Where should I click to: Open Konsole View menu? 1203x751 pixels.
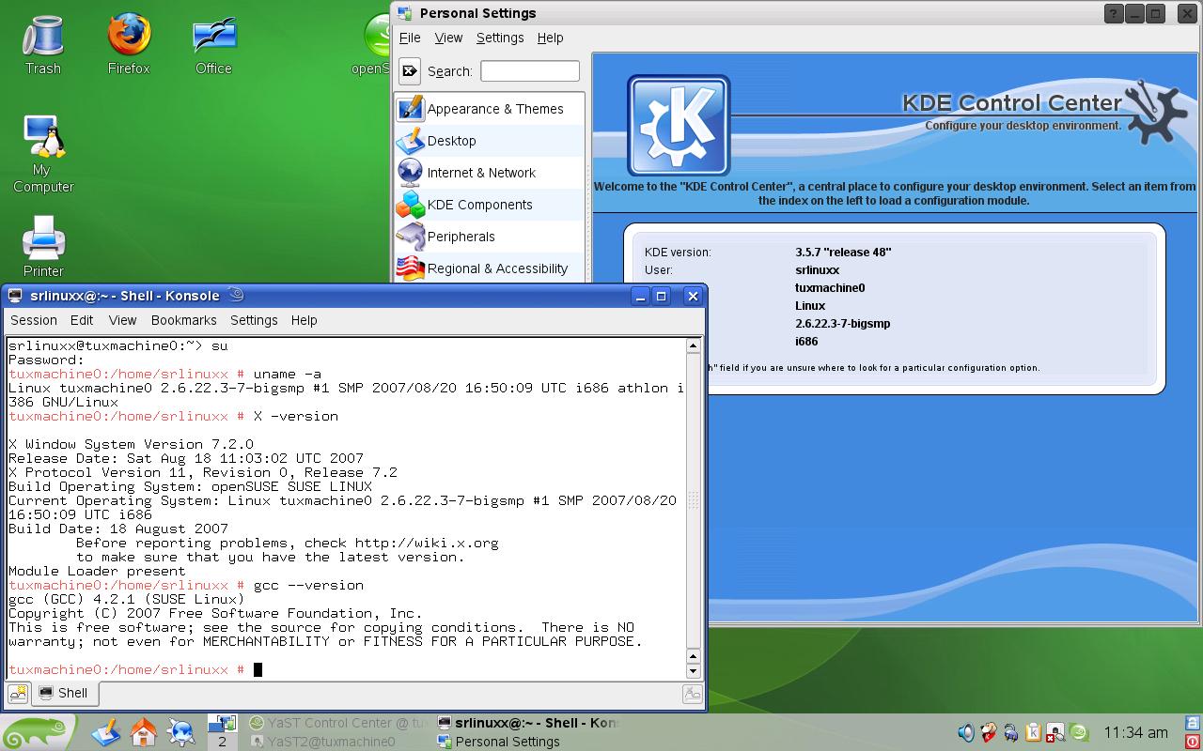click(x=122, y=320)
